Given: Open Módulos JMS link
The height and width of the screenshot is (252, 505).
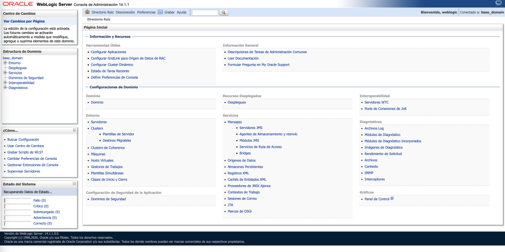Looking at the screenshot, I should [249, 140].
